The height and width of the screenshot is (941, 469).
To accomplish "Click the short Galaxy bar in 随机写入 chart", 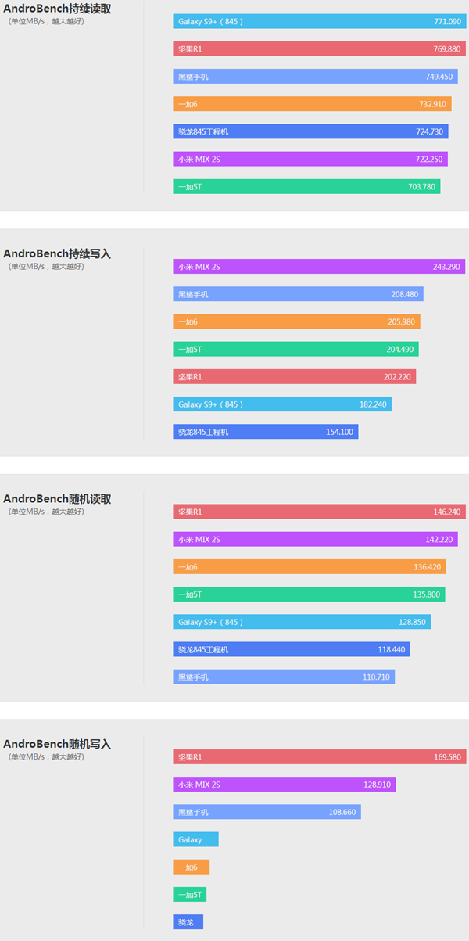I will [195, 839].
